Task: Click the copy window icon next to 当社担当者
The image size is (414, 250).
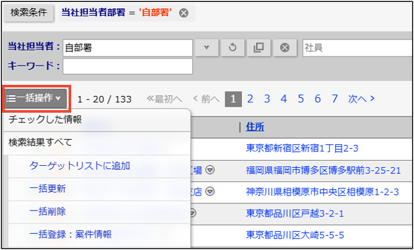Action: coord(259,48)
